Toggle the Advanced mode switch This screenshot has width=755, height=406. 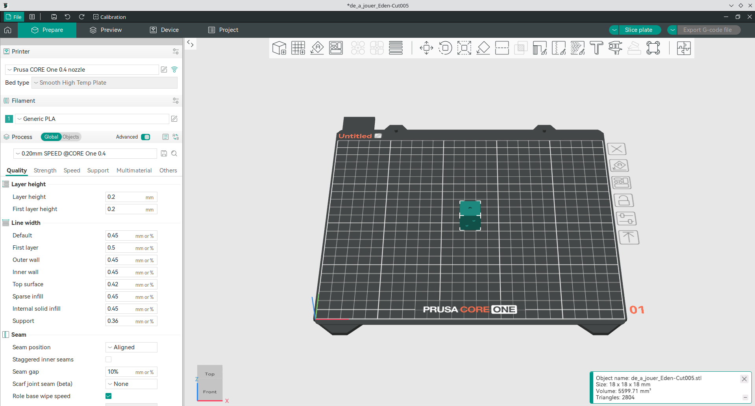pyautogui.click(x=146, y=137)
